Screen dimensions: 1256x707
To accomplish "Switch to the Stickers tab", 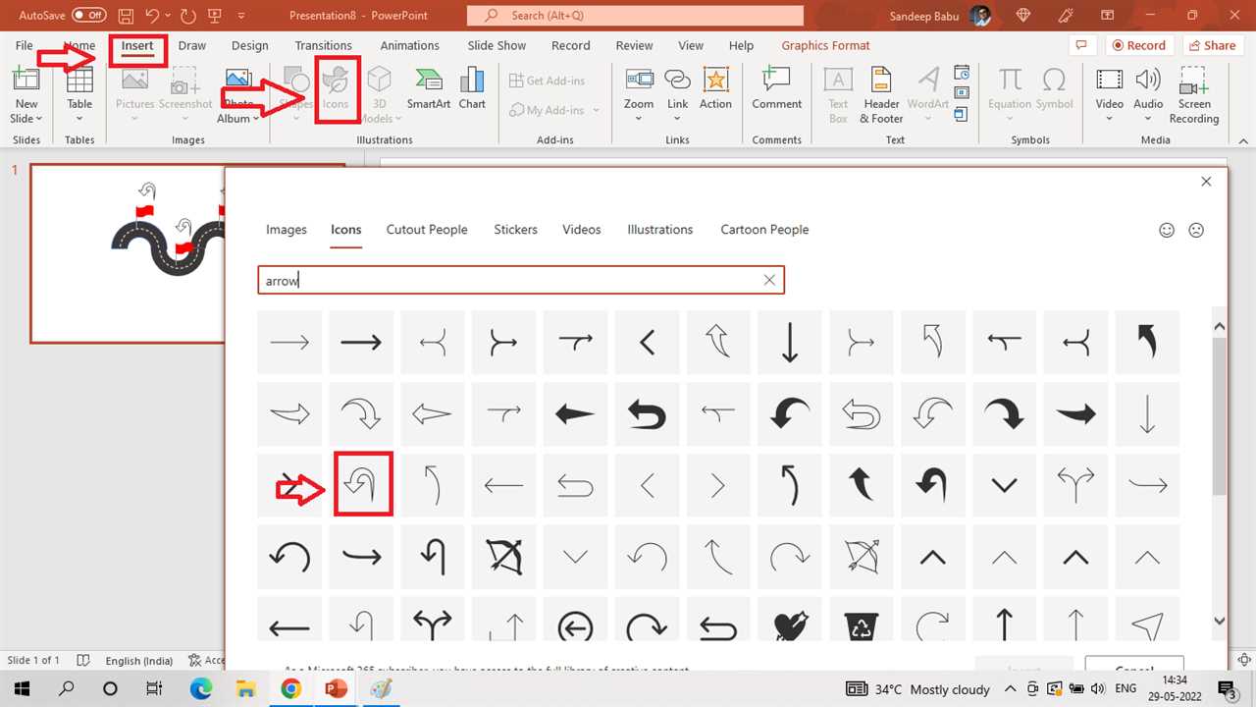I will pos(515,230).
